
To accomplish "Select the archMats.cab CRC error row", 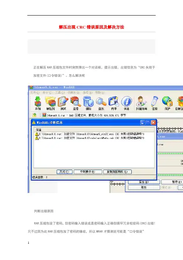I will [x=90, y=138].
